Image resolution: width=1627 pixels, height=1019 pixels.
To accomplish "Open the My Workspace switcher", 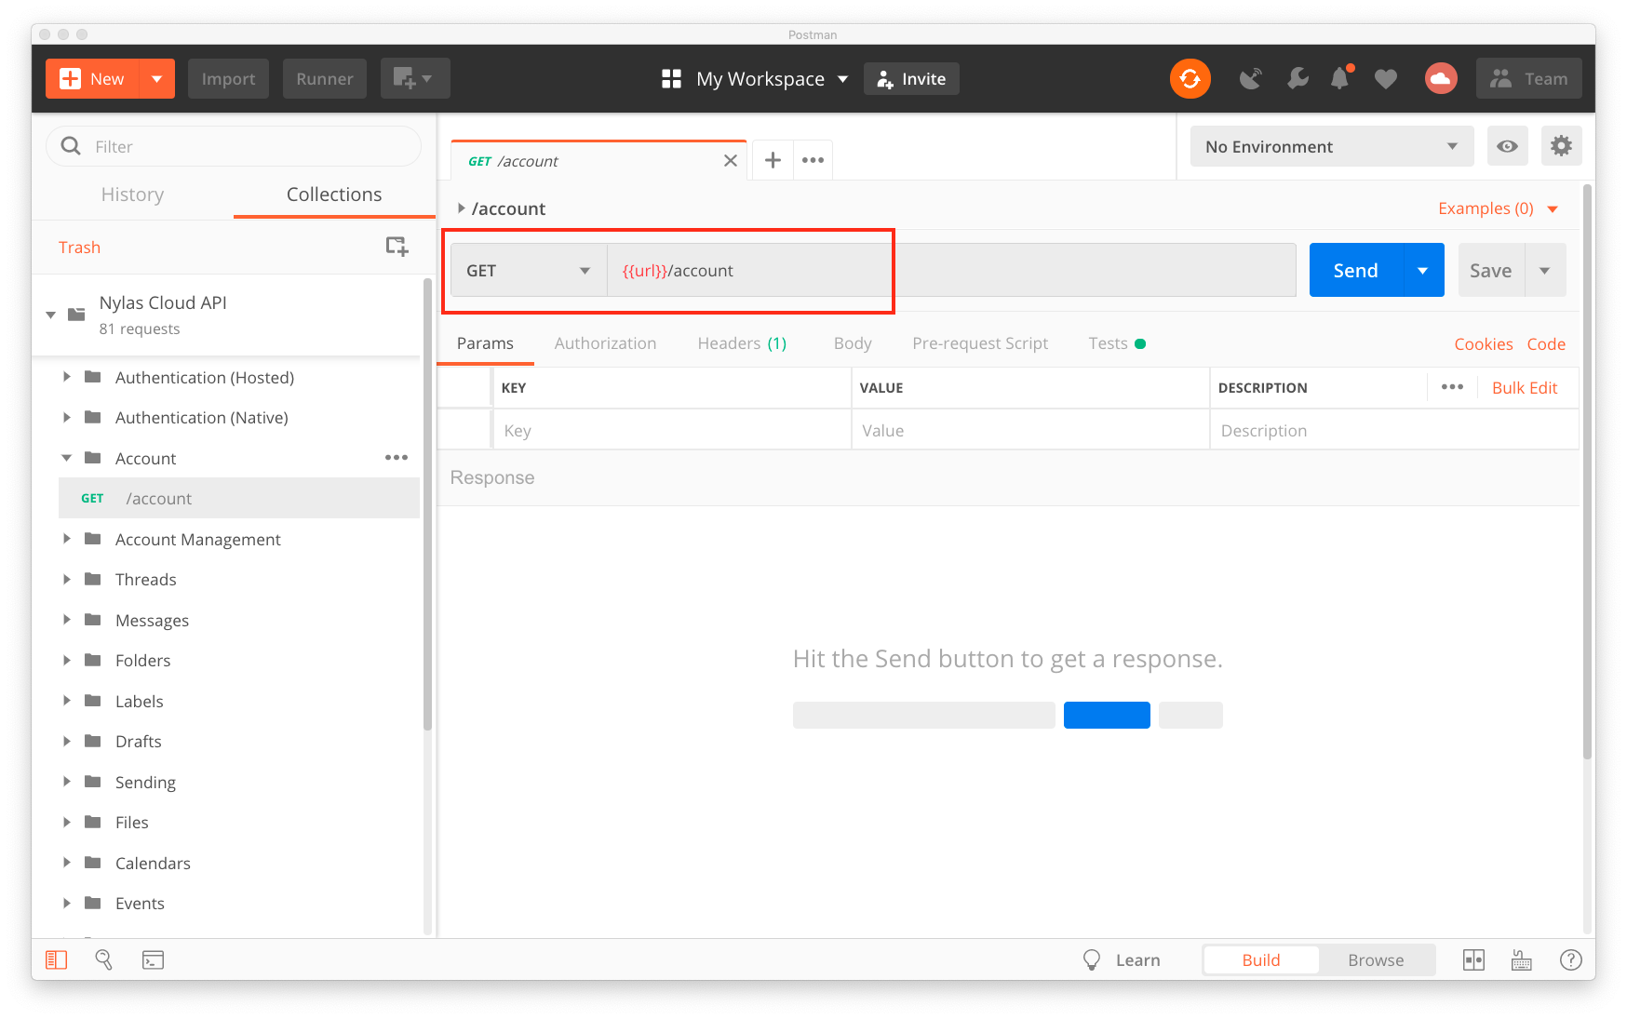I will point(755,79).
